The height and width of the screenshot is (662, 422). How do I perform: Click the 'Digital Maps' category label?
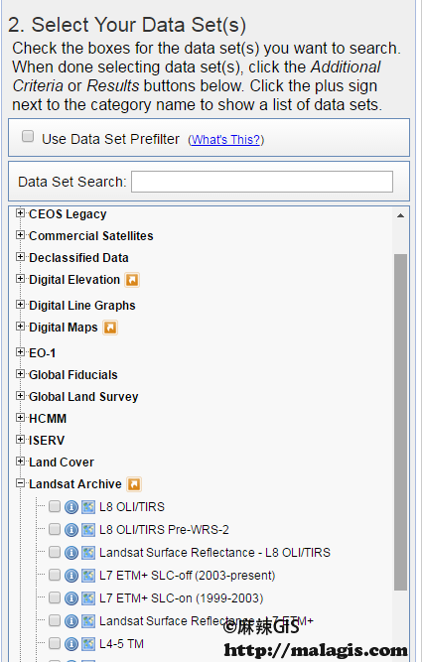64,328
